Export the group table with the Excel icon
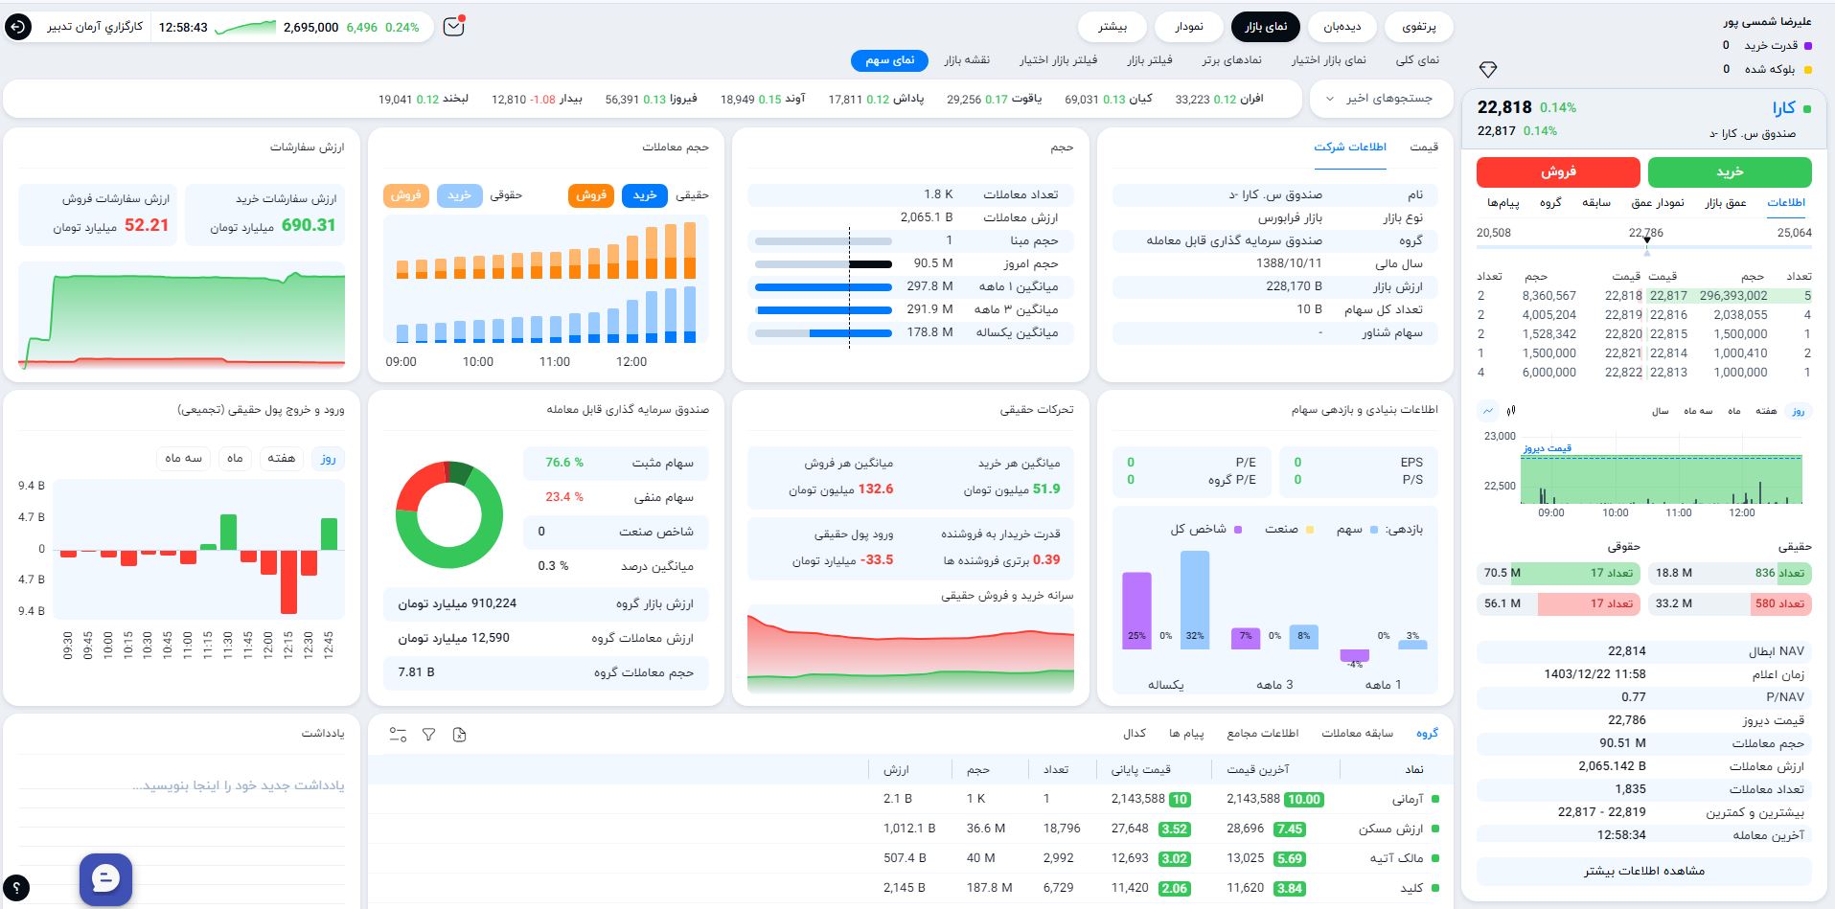 (x=460, y=735)
